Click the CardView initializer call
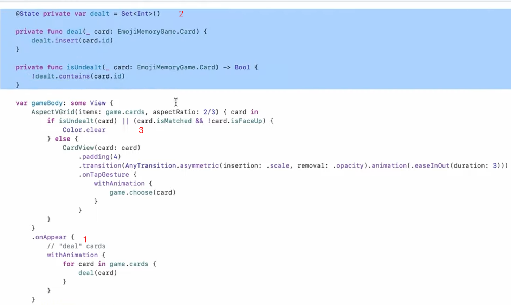 point(78,148)
